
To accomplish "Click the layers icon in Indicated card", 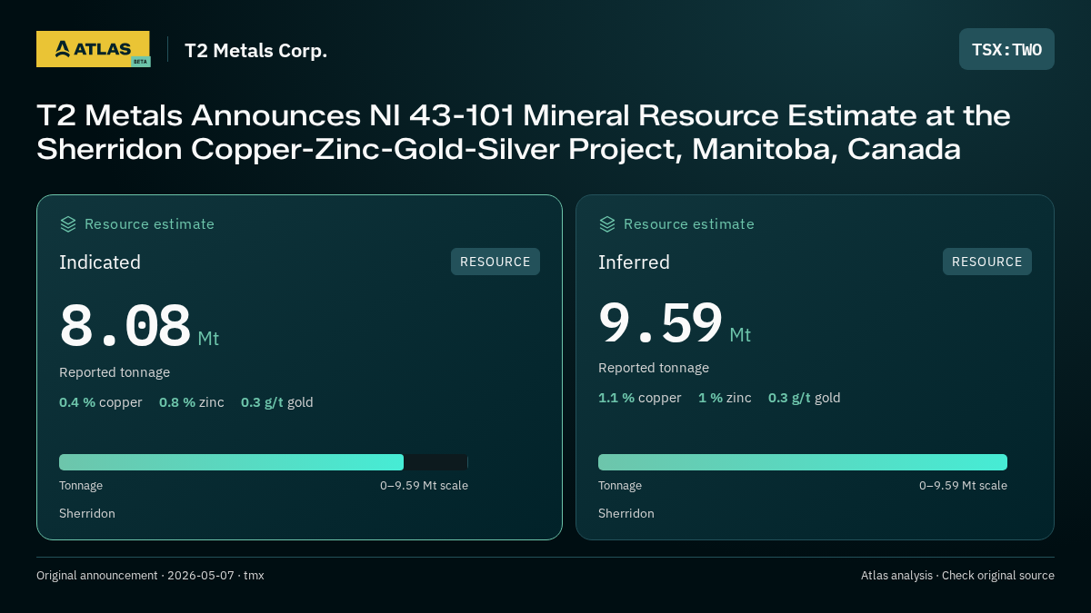I will tap(68, 223).
